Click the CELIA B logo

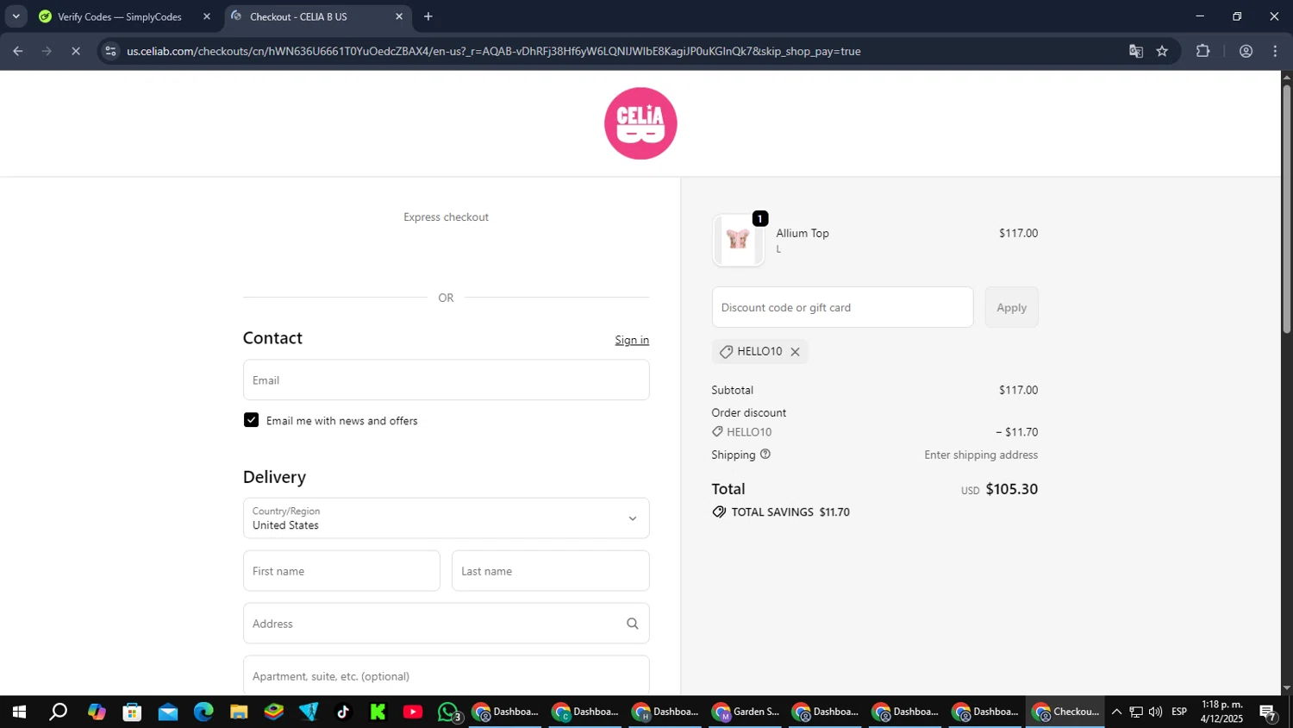(640, 123)
